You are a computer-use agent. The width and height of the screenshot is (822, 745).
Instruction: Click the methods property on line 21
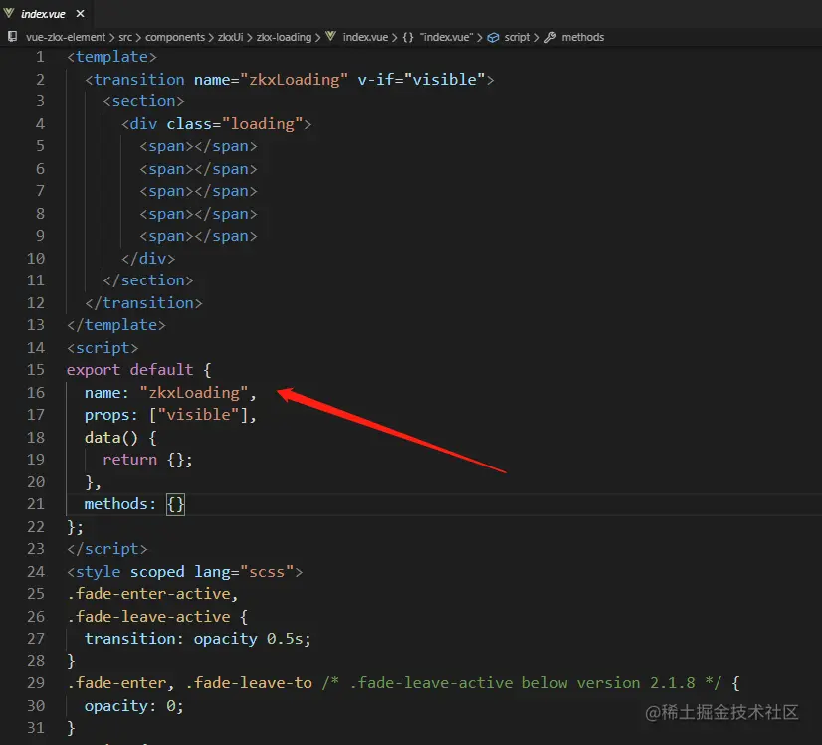click(116, 504)
